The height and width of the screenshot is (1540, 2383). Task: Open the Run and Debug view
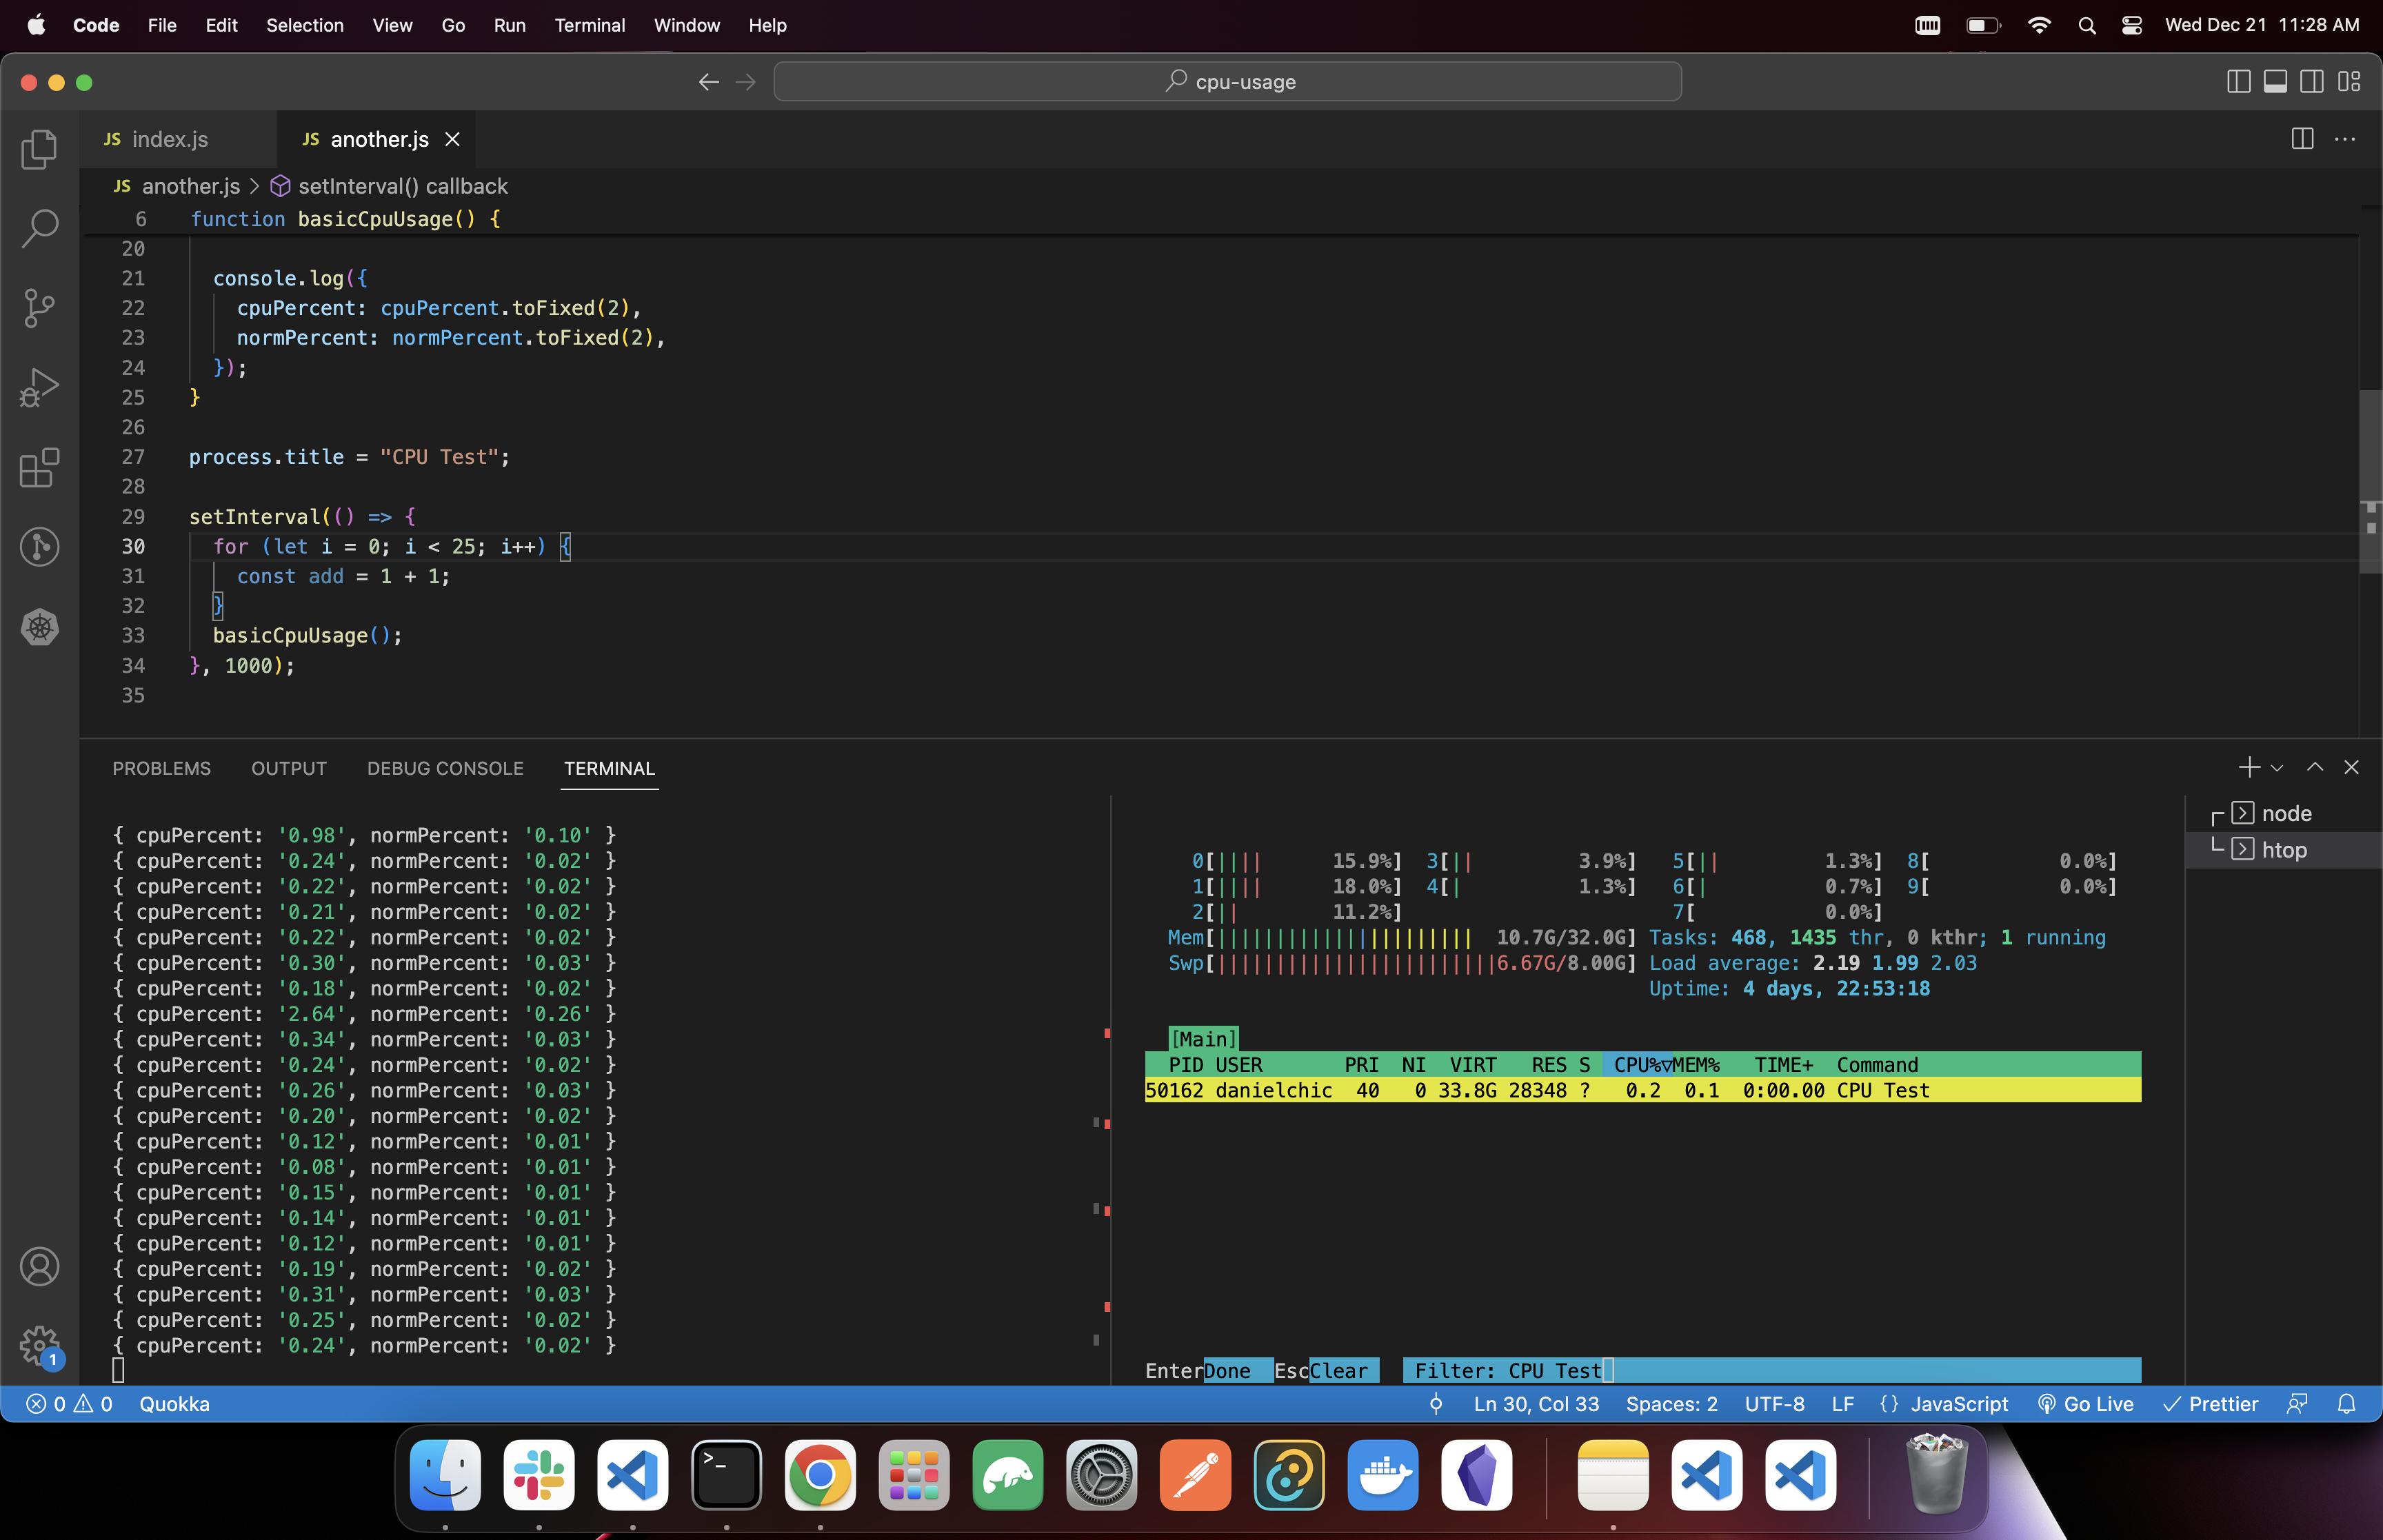pos(39,387)
